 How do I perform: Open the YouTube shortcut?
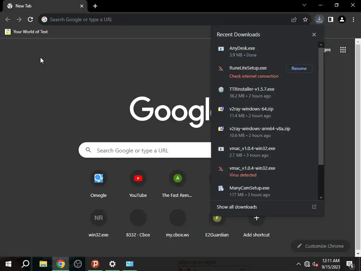tap(138, 184)
